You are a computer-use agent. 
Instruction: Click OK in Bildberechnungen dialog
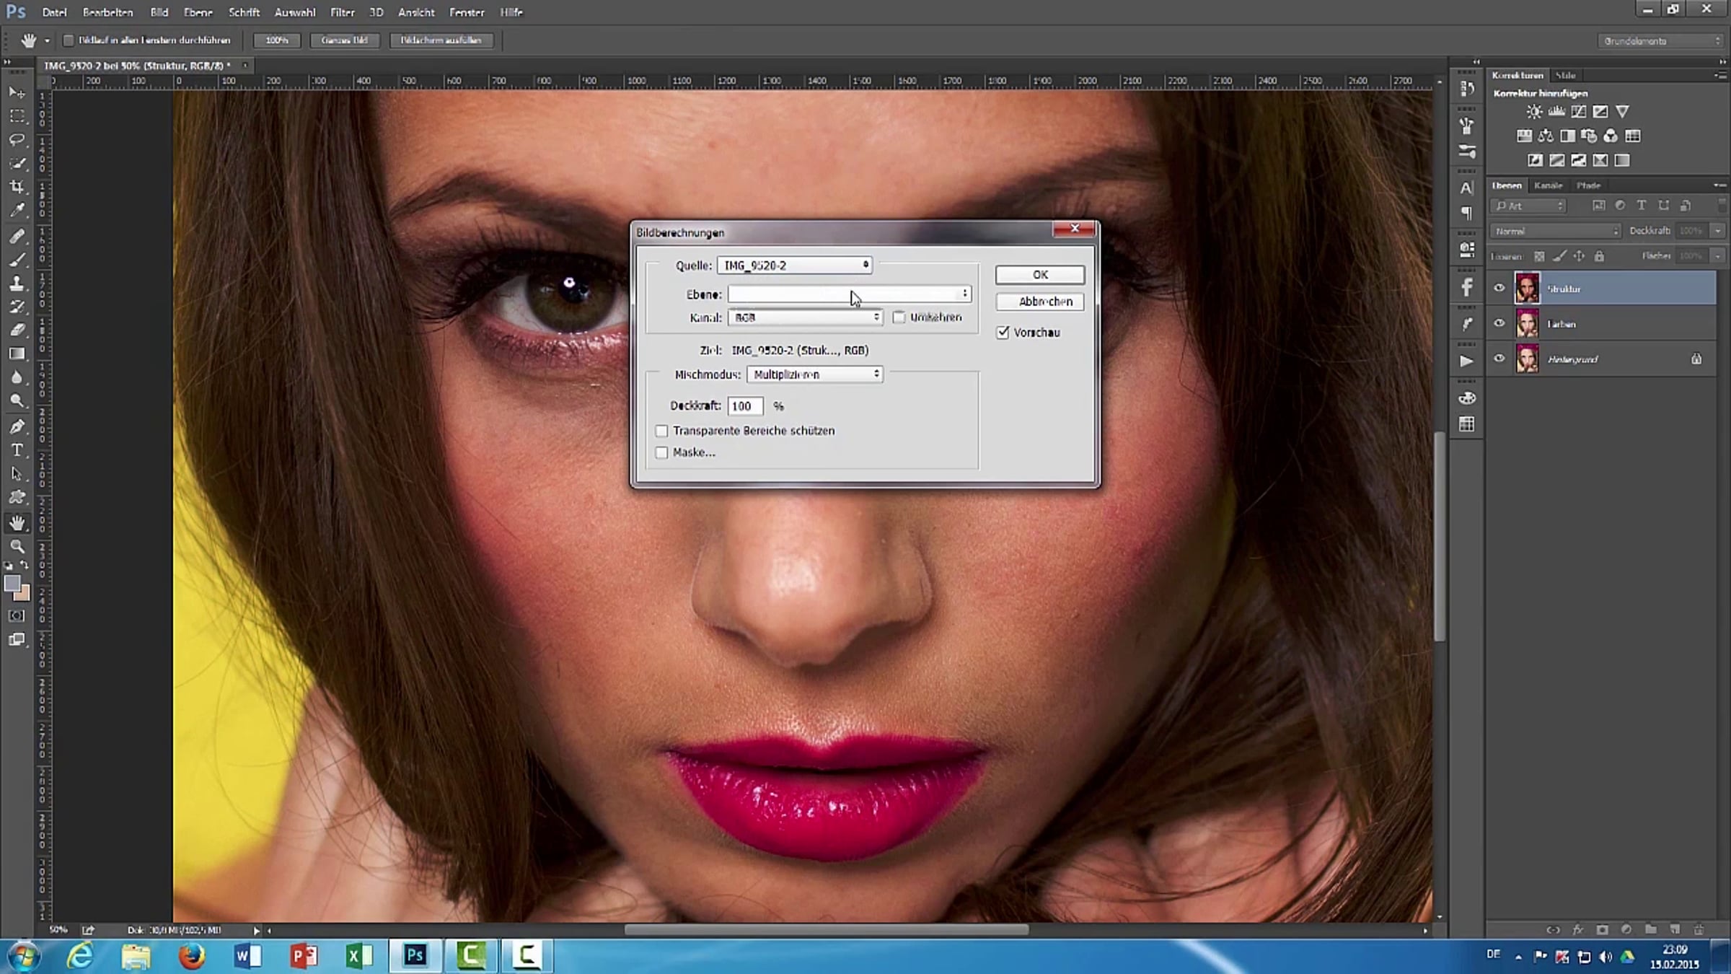[x=1039, y=275]
